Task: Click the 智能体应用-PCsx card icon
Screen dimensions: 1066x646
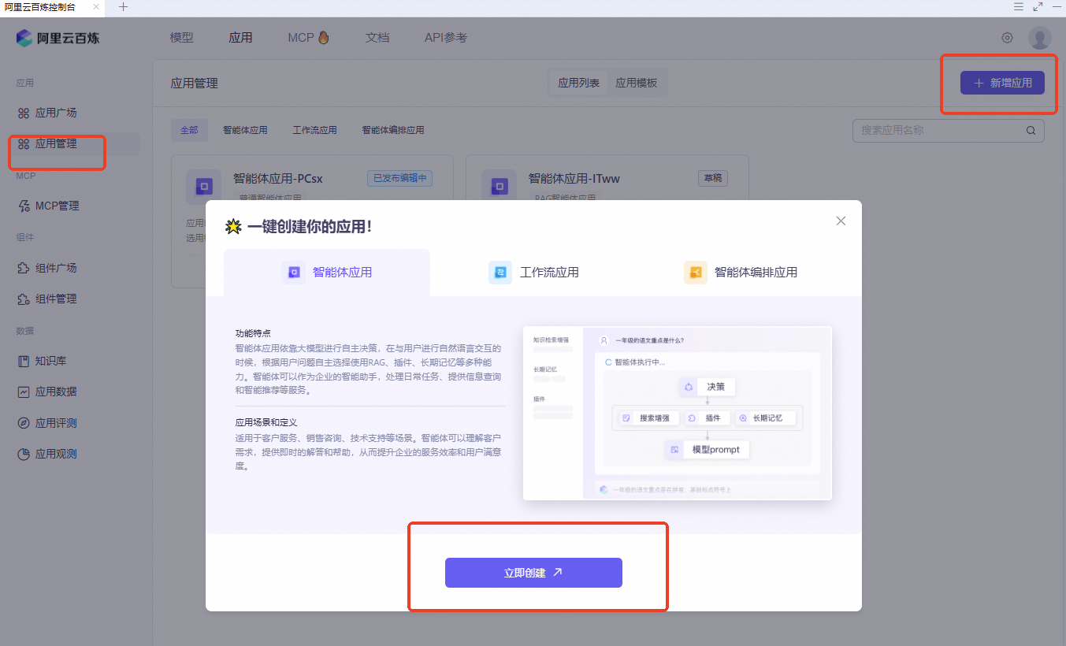Action: (x=204, y=187)
